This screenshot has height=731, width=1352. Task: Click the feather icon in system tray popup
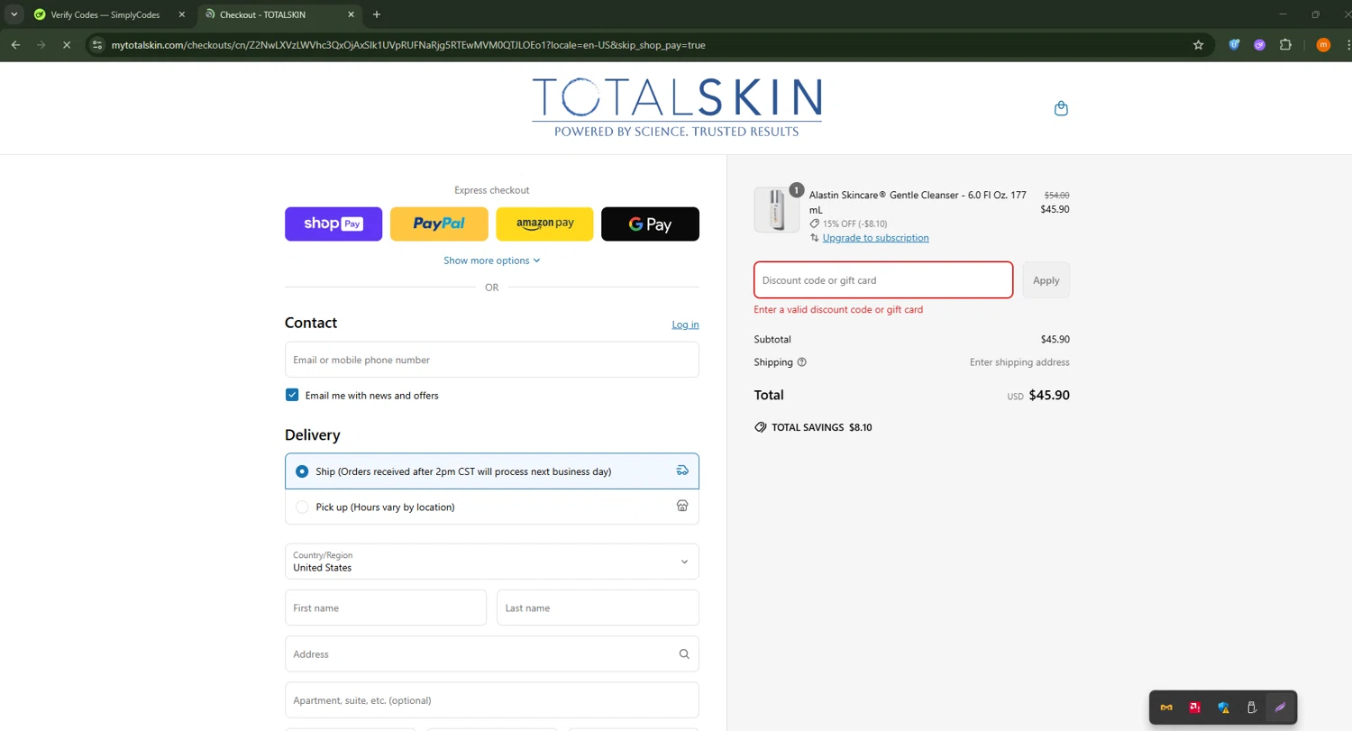[x=1279, y=708]
